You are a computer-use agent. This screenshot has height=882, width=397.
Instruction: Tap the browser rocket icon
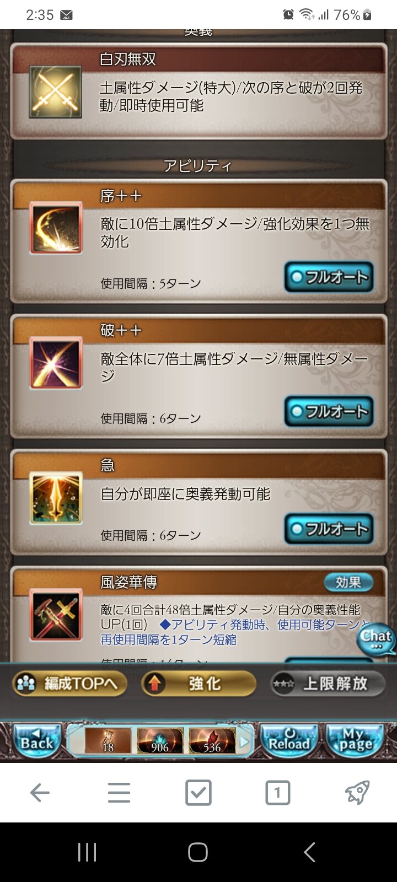(357, 793)
